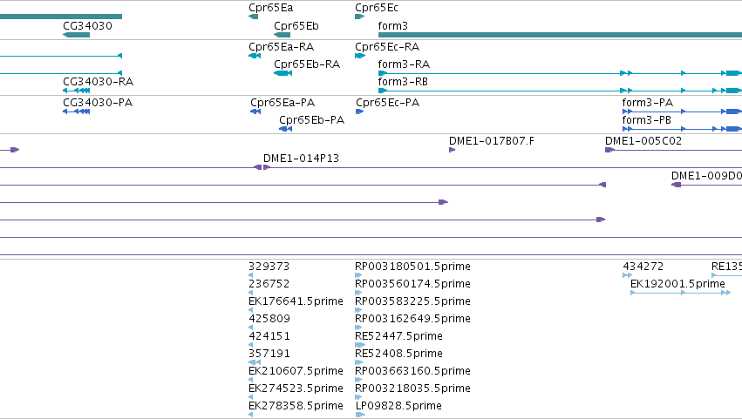Click RE52408.5prime EST label
The height and width of the screenshot is (419, 742).
(x=399, y=354)
